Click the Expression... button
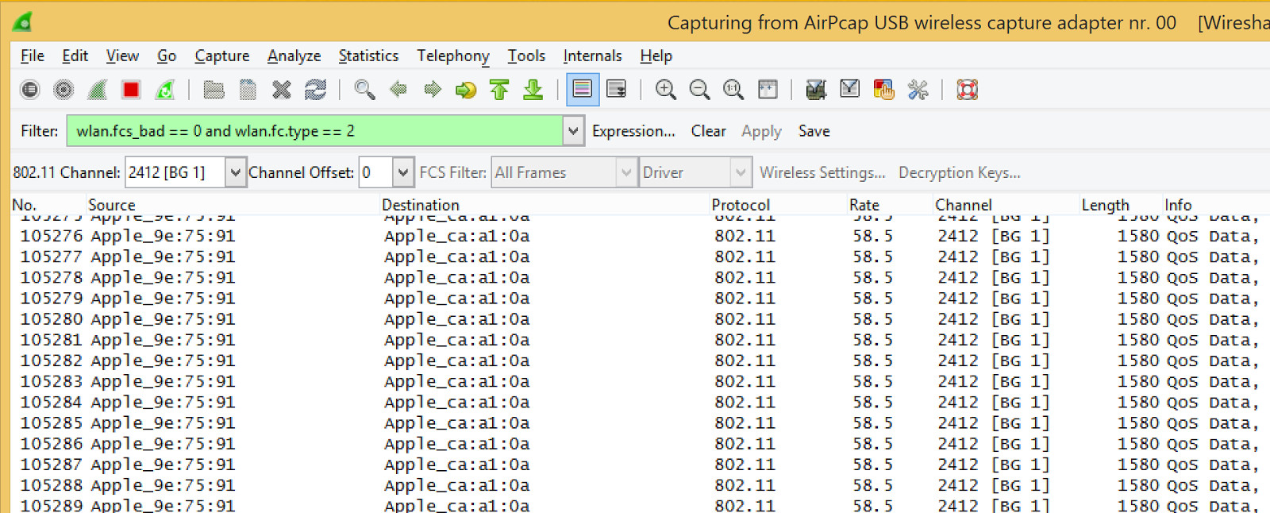This screenshot has width=1270, height=513. coord(633,131)
